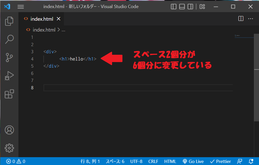The height and width of the screenshot is (165, 259).
Task: Click line number 3 in the gutter
Action: point(32,52)
